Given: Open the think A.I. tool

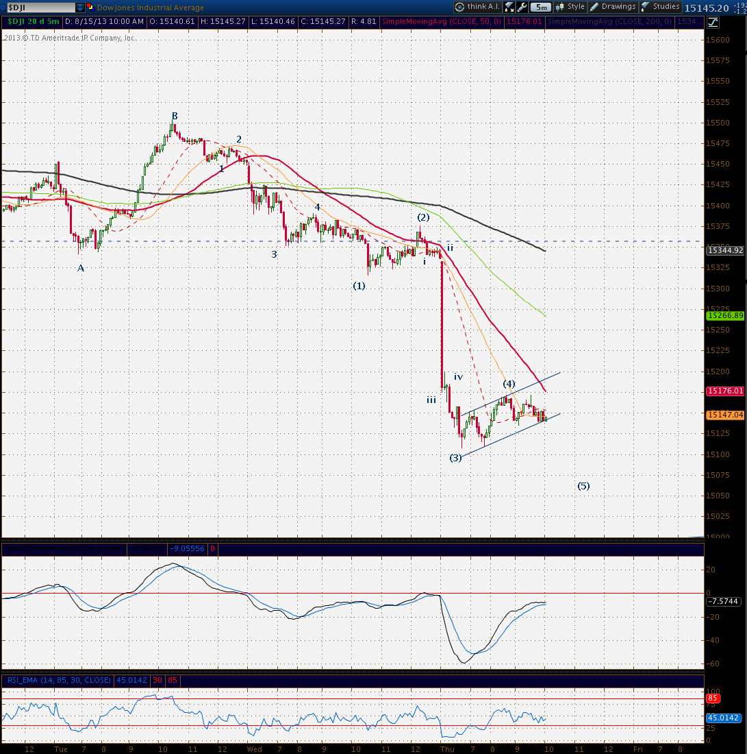Looking at the screenshot, I should click(477, 7).
